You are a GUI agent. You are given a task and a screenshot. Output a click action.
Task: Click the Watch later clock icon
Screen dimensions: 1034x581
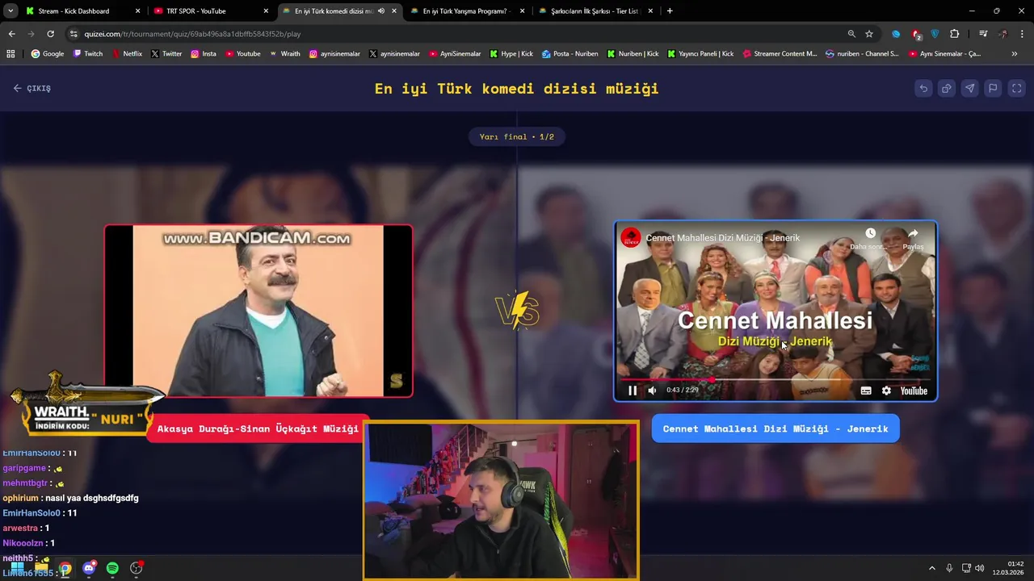click(x=870, y=233)
